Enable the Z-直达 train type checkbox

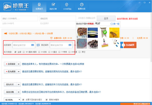coord(49,52)
